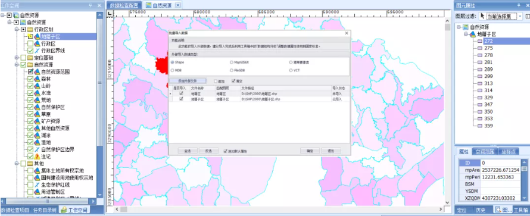Select the MDB radio option
530x216 pixels.
[x=173, y=71]
